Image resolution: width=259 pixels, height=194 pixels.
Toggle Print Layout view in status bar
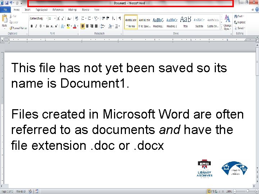coord(209,191)
